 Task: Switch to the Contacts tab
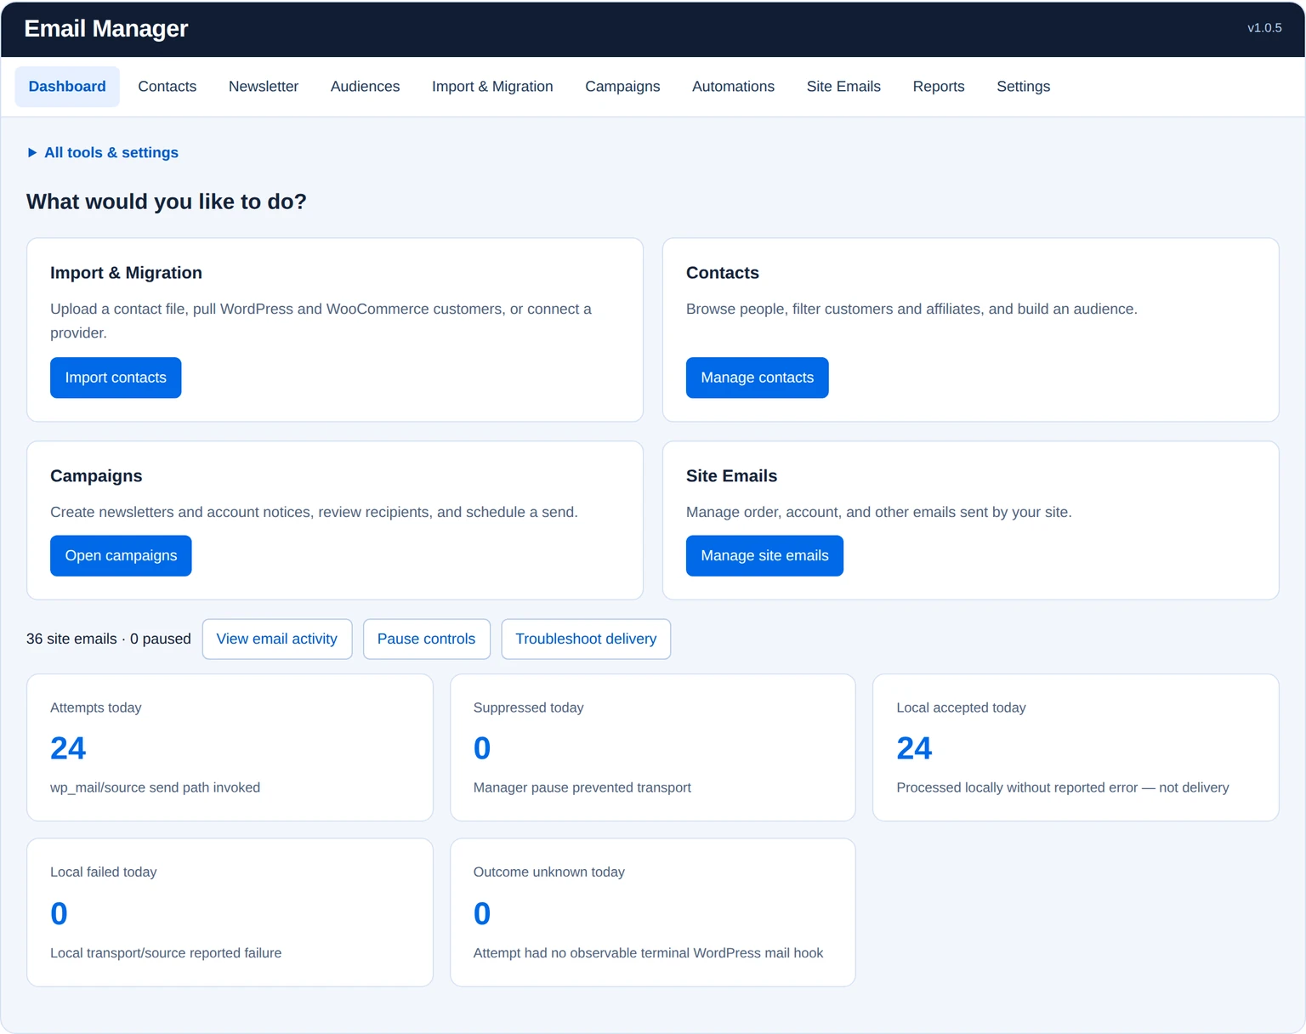tap(168, 87)
